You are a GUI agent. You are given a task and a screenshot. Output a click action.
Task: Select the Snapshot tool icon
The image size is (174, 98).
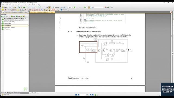[x=47, y=7]
